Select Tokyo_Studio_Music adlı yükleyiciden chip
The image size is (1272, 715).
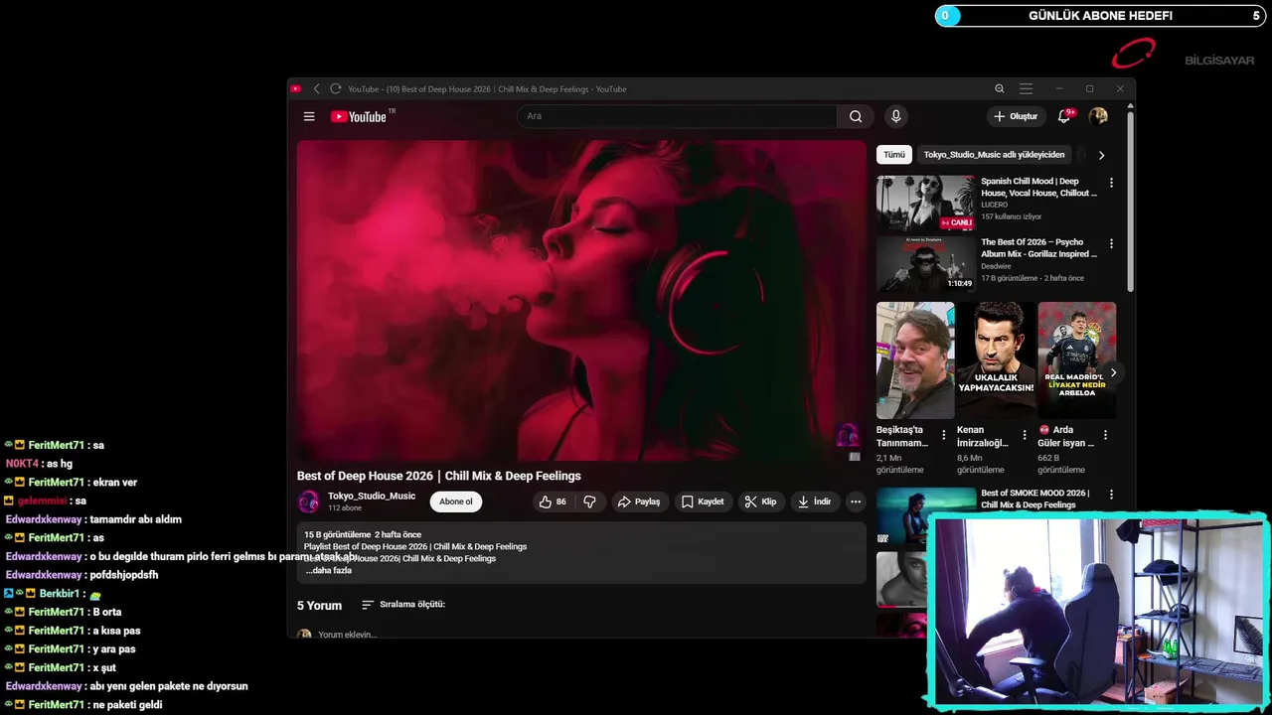pyautogui.click(x=994, y=155)
